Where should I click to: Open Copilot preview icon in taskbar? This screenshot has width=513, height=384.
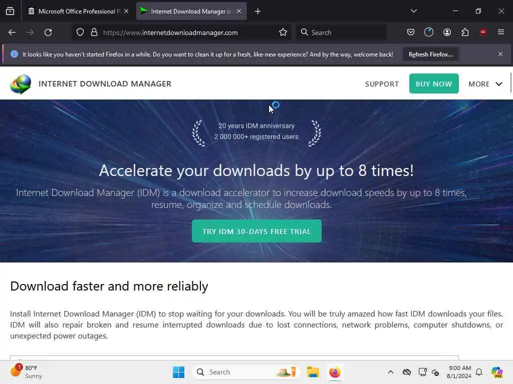pos(497,372)
